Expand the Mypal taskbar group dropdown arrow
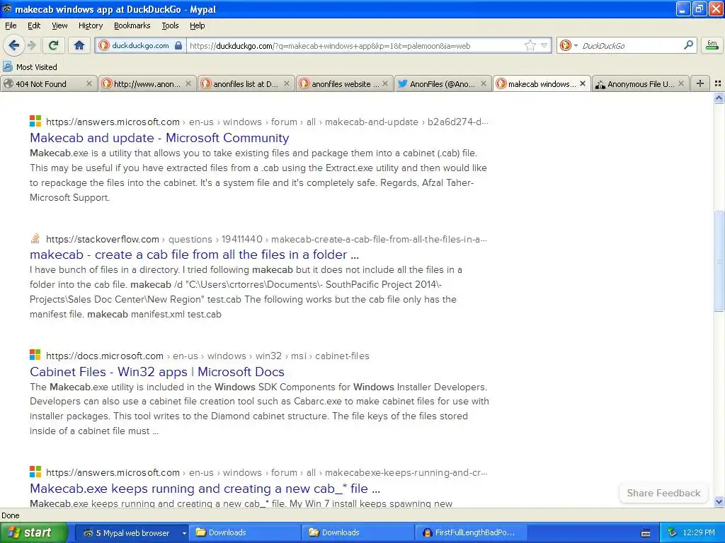This screenshot has width=725, height=543. tap(184, 533)
